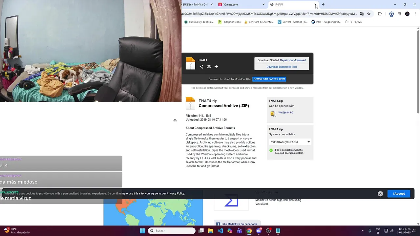Open the Ver Hora de Aventu bookmark
This screenshot has width=420, height=236.
259,22
